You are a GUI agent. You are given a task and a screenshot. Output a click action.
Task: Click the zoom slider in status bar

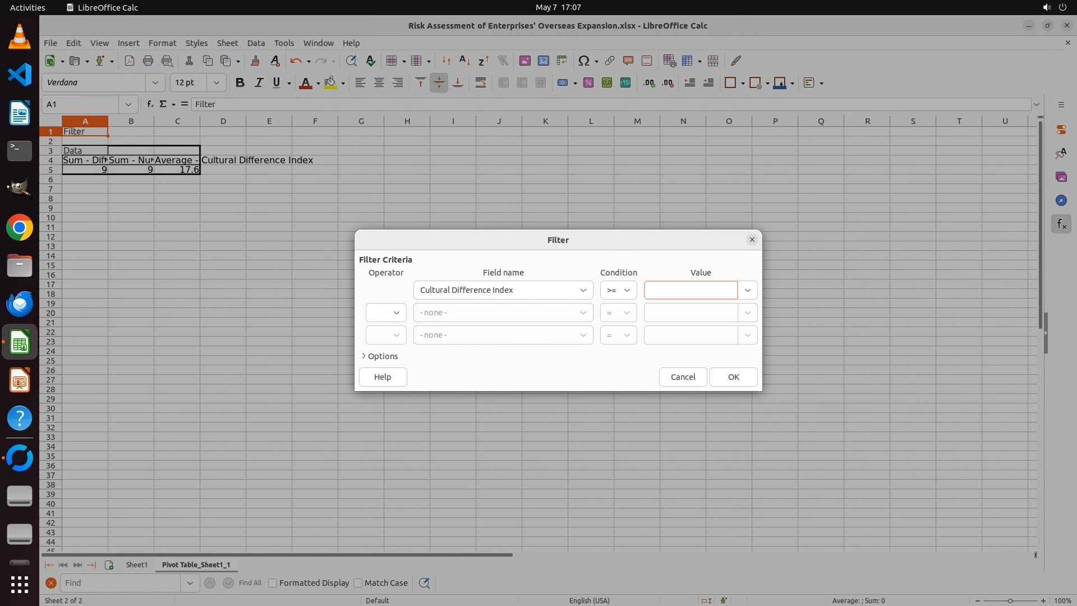(1010, 600)
